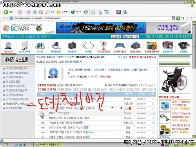
Task: Click the wheelchair product image
Action: pyautogui.click(x=174, y=80)
